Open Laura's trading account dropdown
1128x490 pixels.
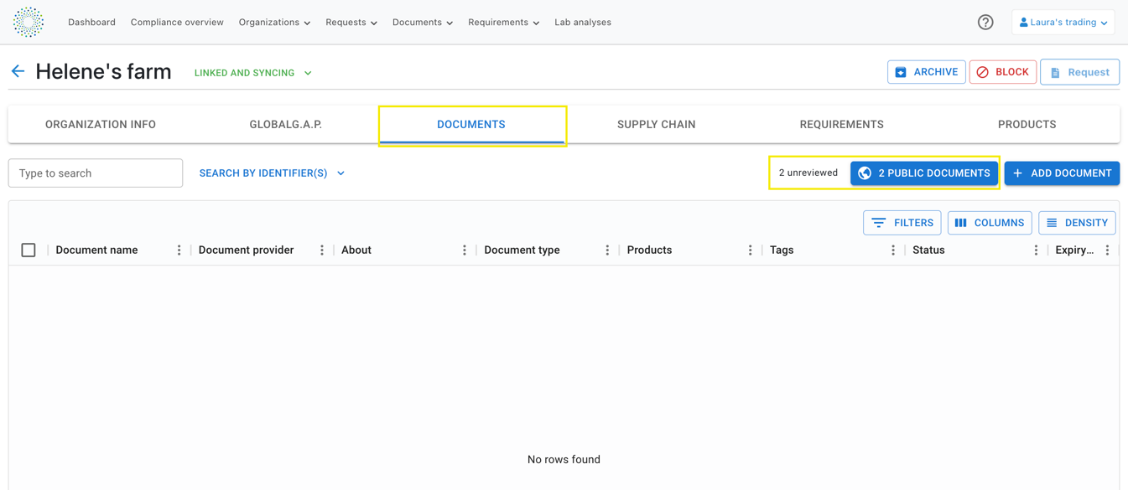click(1063, 23)
